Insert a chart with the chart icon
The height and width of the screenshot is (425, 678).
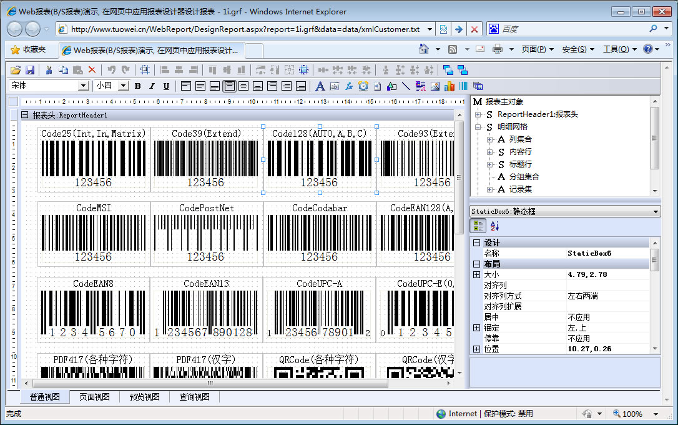449,86
